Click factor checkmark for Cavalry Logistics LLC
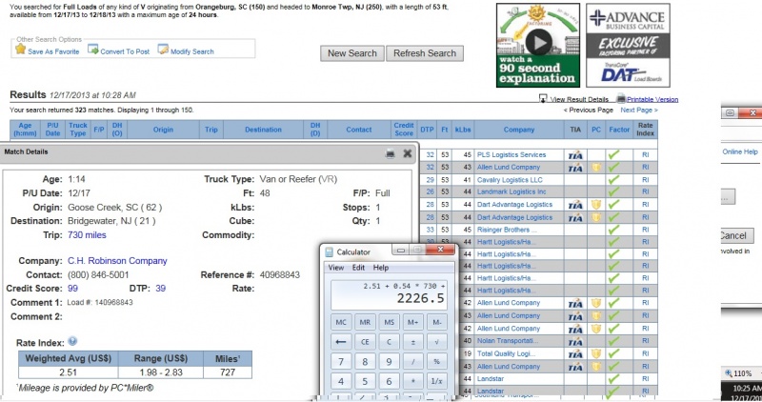This screenshot has height=402, width=762. 613,180
